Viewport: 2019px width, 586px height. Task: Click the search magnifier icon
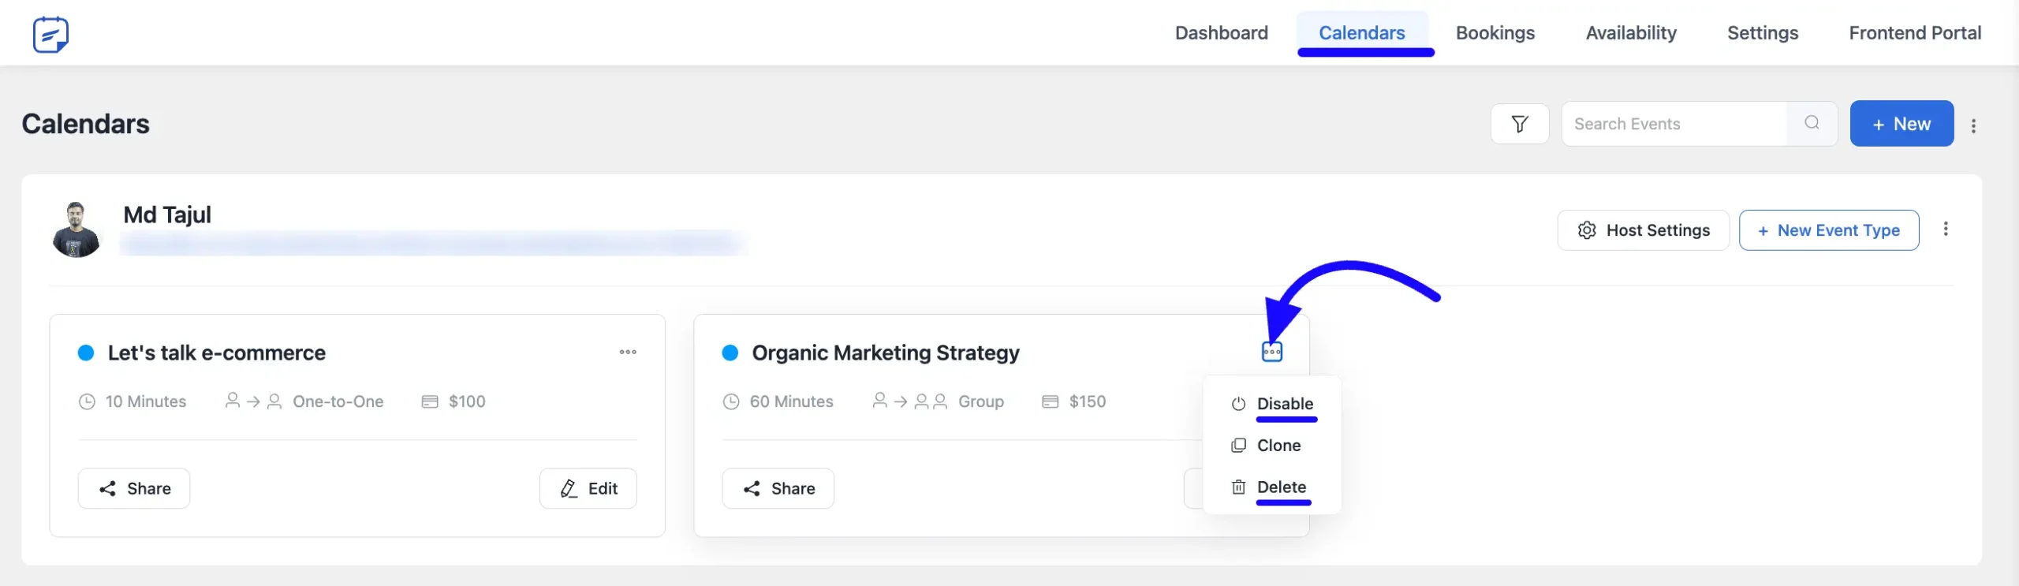(1812, 123)
